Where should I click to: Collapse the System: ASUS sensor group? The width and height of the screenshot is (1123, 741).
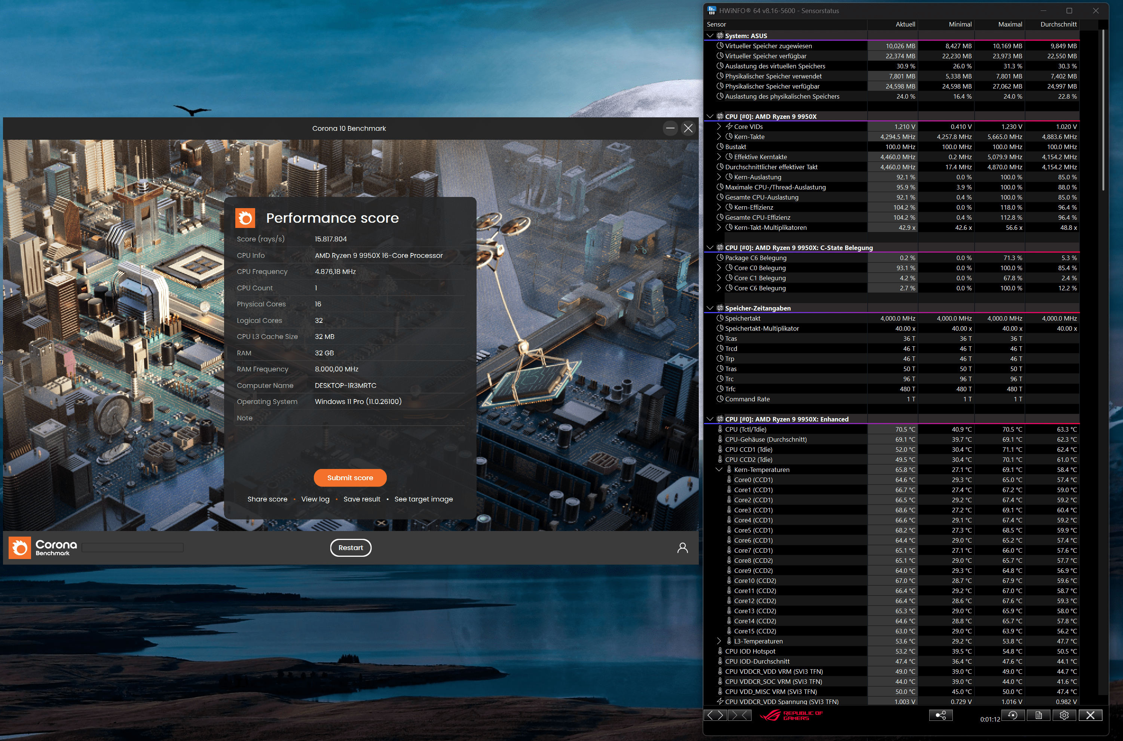tap(710, 35)
